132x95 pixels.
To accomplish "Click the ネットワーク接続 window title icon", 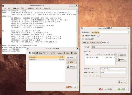I will (27, 48).
